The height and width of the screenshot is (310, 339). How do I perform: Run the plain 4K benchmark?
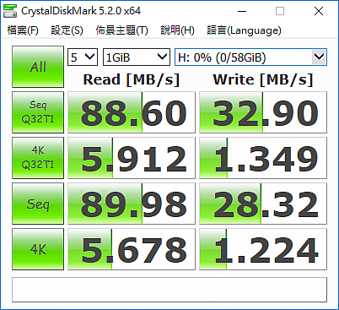38,249
